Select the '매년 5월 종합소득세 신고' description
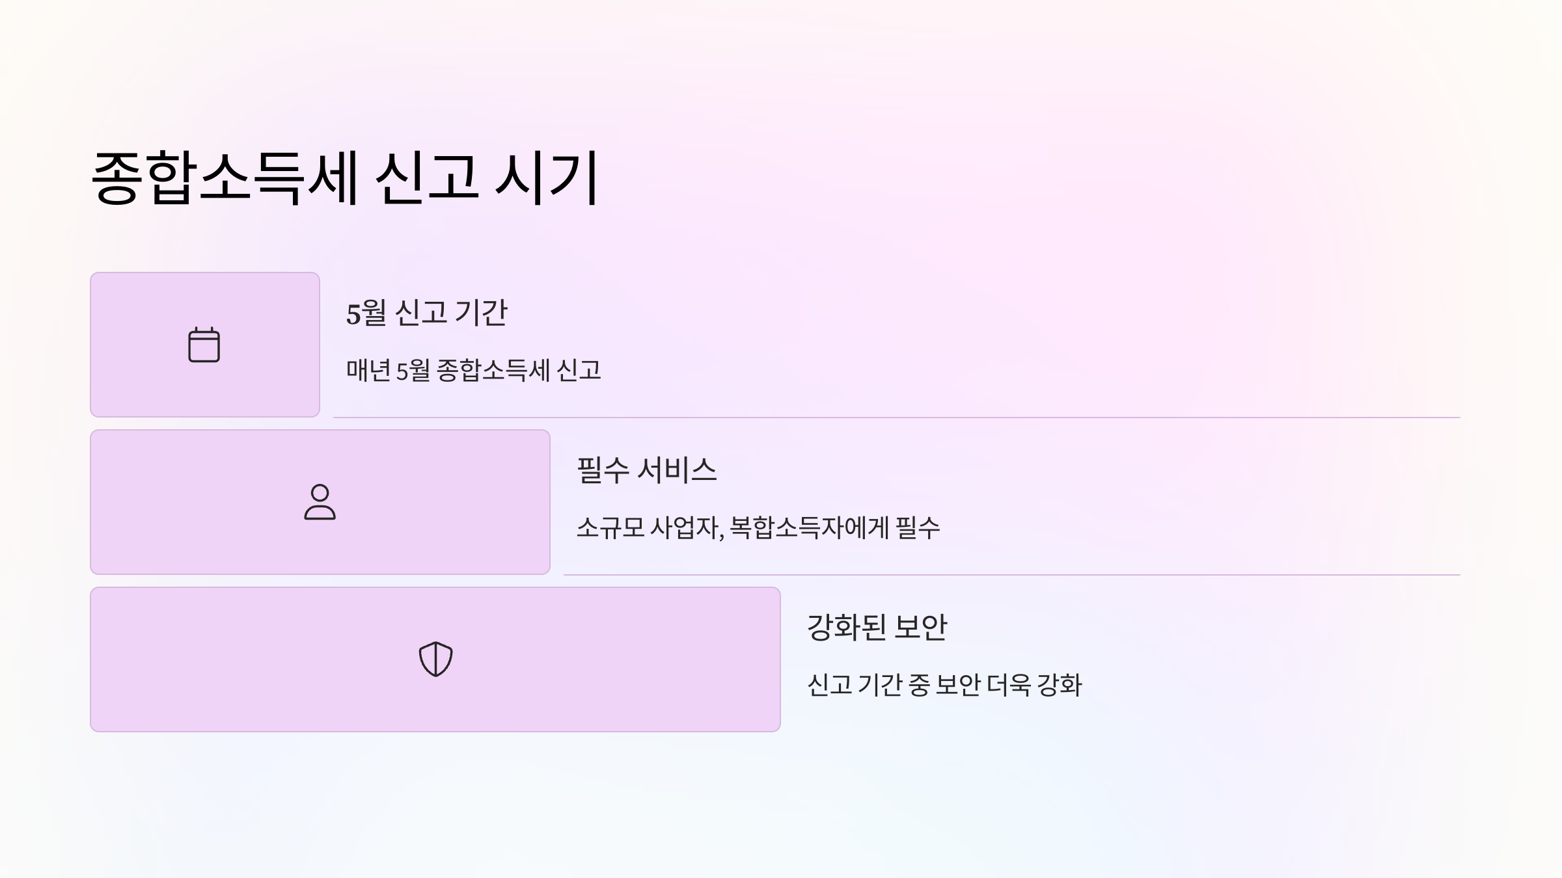 [x=473, y=371]
